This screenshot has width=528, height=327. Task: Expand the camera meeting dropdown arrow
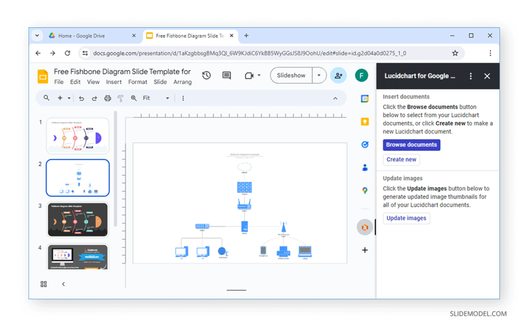pos(259,75)
